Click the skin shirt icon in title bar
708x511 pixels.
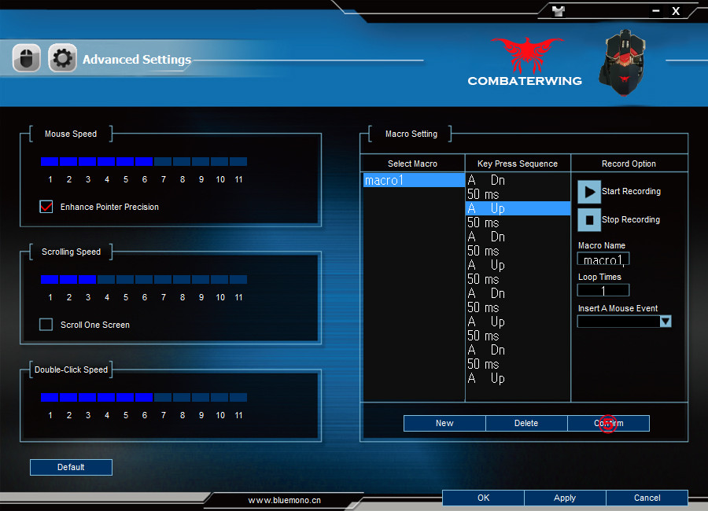pos(559,11)
